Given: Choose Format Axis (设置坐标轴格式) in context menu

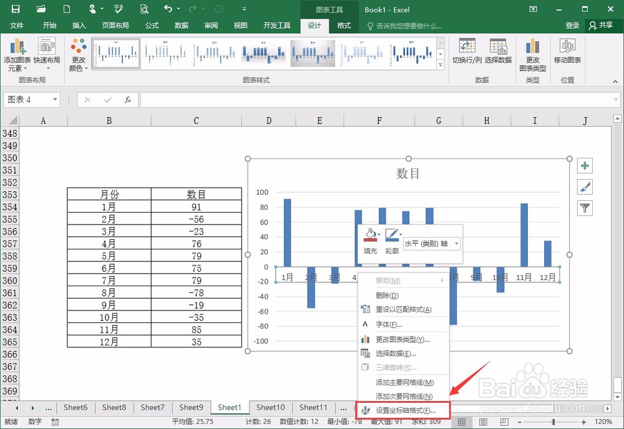Looking at the screenshot, I should [404, 410].
